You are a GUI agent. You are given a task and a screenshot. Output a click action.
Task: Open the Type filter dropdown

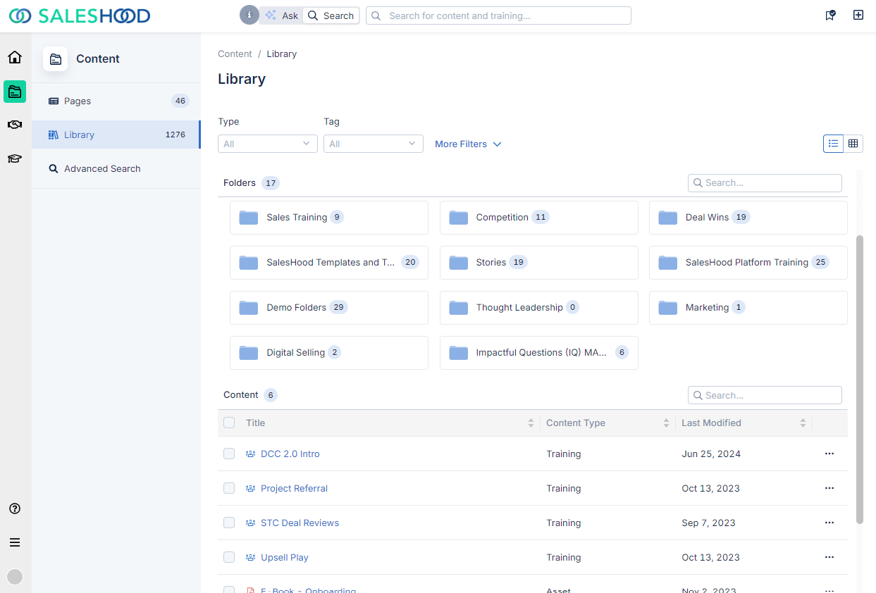click(x=268, y=144)
